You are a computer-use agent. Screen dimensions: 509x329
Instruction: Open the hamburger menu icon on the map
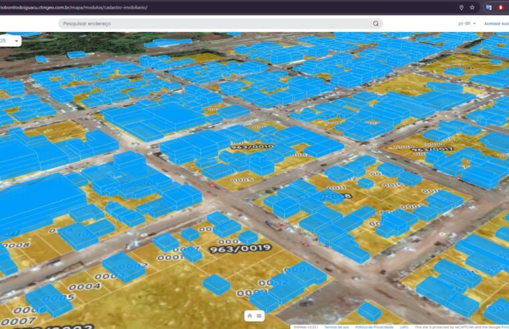point(259,316)
